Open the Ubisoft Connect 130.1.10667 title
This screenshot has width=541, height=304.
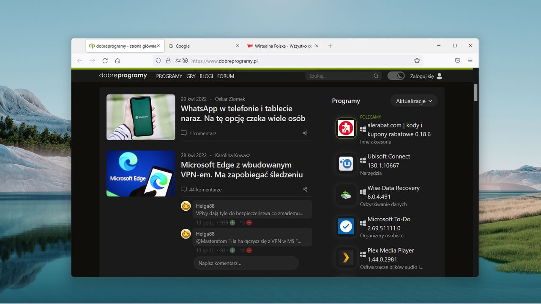coord(389,161)
